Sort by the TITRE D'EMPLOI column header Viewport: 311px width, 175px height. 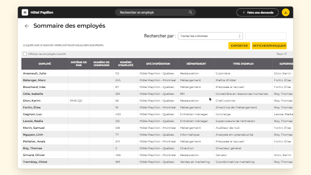243,64
